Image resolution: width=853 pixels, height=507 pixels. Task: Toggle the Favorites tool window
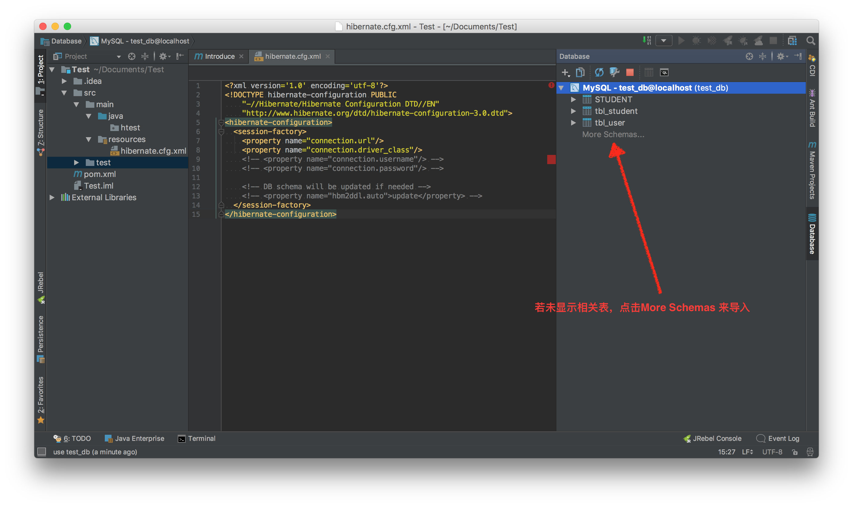click(x=40, y=400)
